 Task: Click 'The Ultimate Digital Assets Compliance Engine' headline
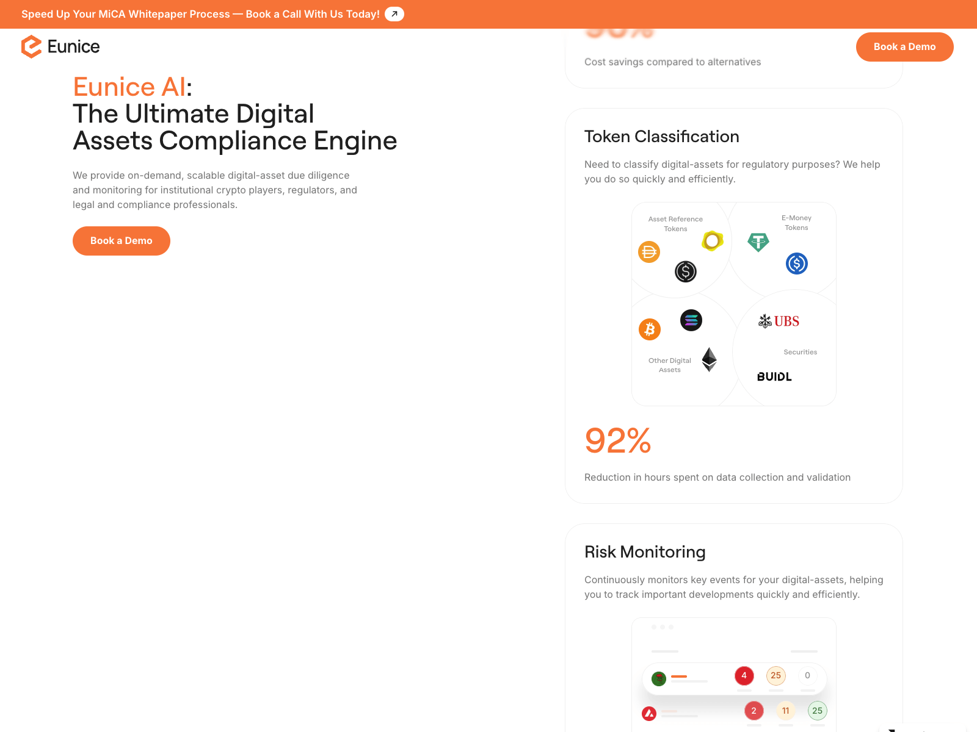235,127
